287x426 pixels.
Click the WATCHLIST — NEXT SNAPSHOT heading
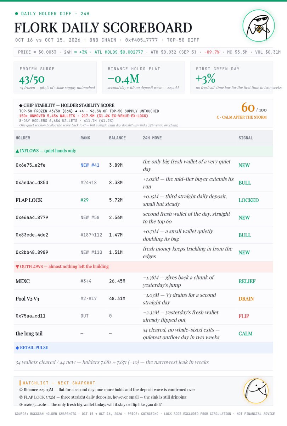59,383
